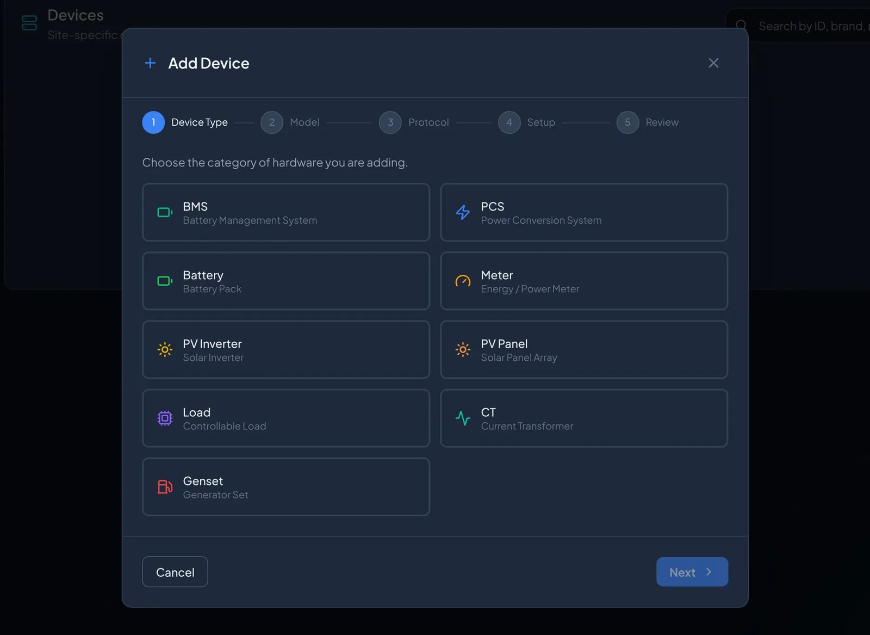Close the Add Device dialog
The height and width of the screenshot is (635, 870).
pos(713,63)
